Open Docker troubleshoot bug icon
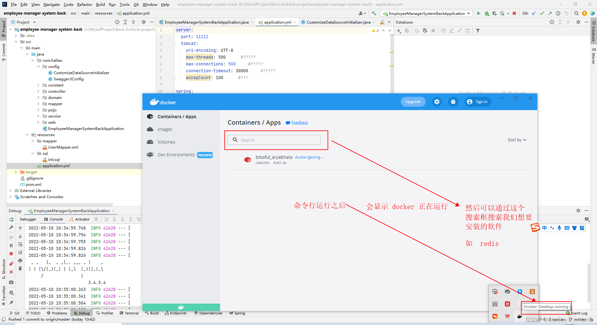This screenshot has height=325, width=597. point(453,102)
